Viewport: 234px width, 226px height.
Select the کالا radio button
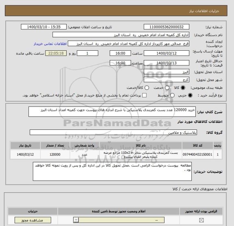tap(183, 88)
